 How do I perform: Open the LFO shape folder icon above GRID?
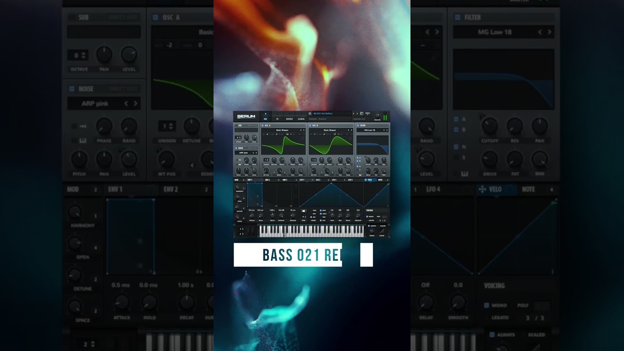click(x=304, y=211)
